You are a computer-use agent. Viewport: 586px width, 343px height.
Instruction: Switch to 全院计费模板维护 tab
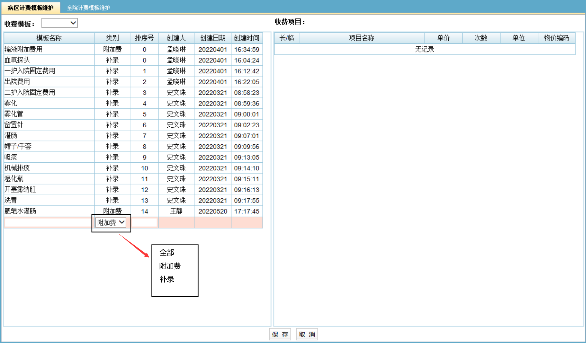click(88, 8)
